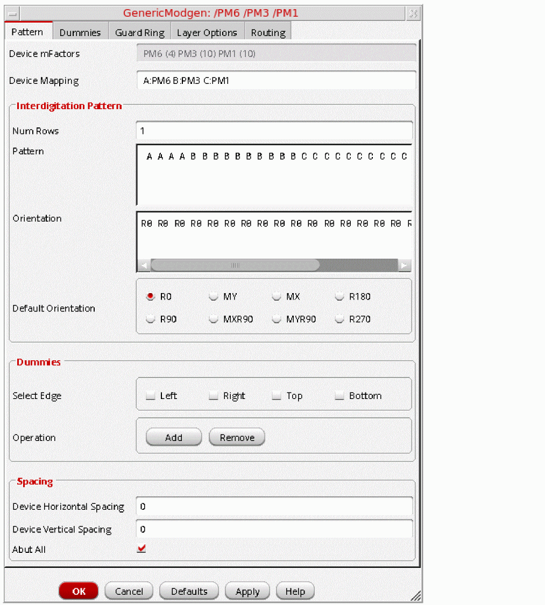Restore settings with Defaults button

click(x=189, y=591)
